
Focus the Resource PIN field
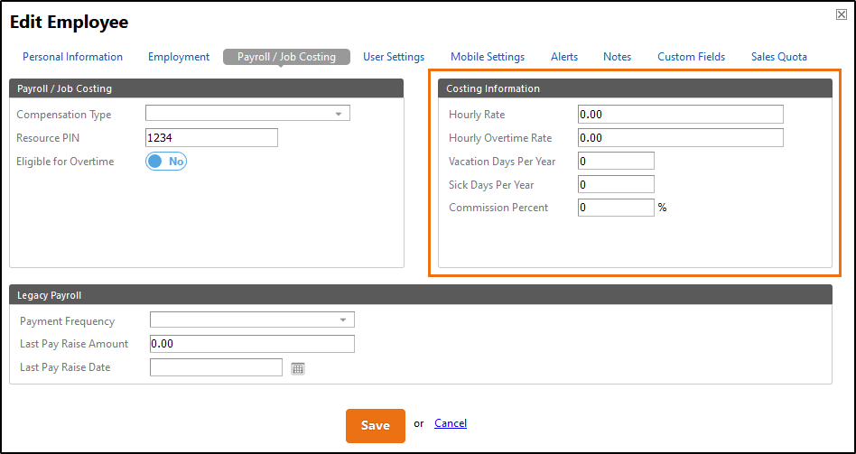(212, 138)
